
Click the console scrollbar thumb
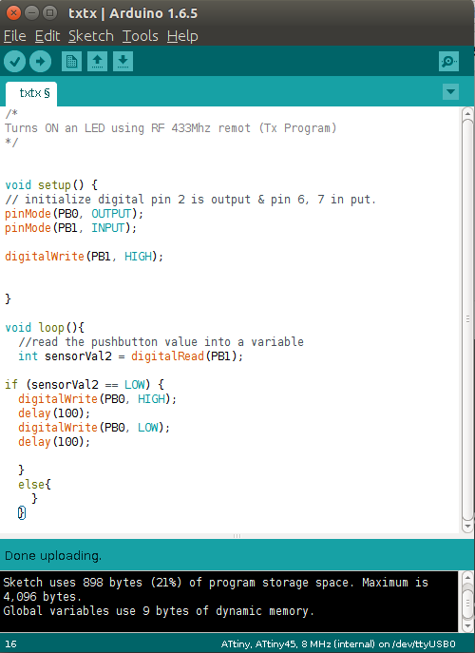pos(467,602)
